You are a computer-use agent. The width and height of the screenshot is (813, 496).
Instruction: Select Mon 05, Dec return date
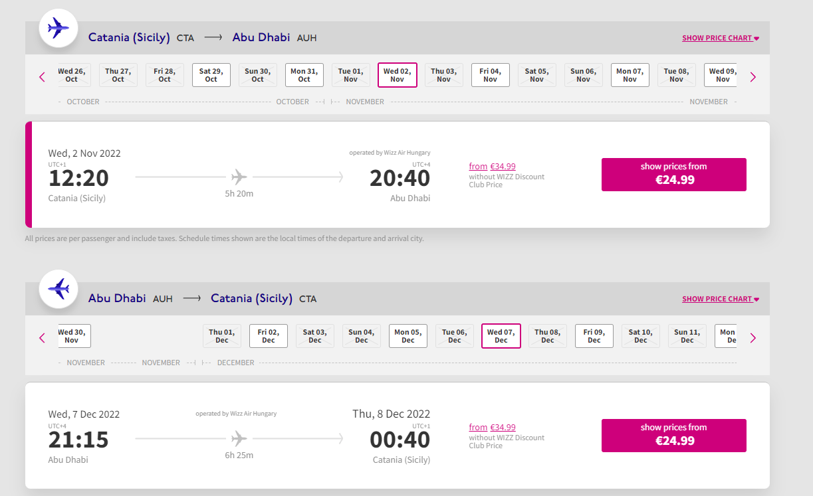408,336
